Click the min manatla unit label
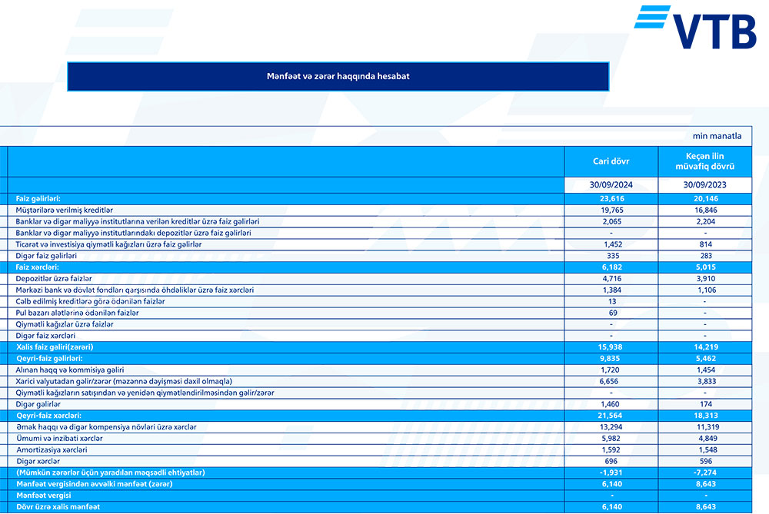Viewport: 769px width, 514px height. pos(717,136)
